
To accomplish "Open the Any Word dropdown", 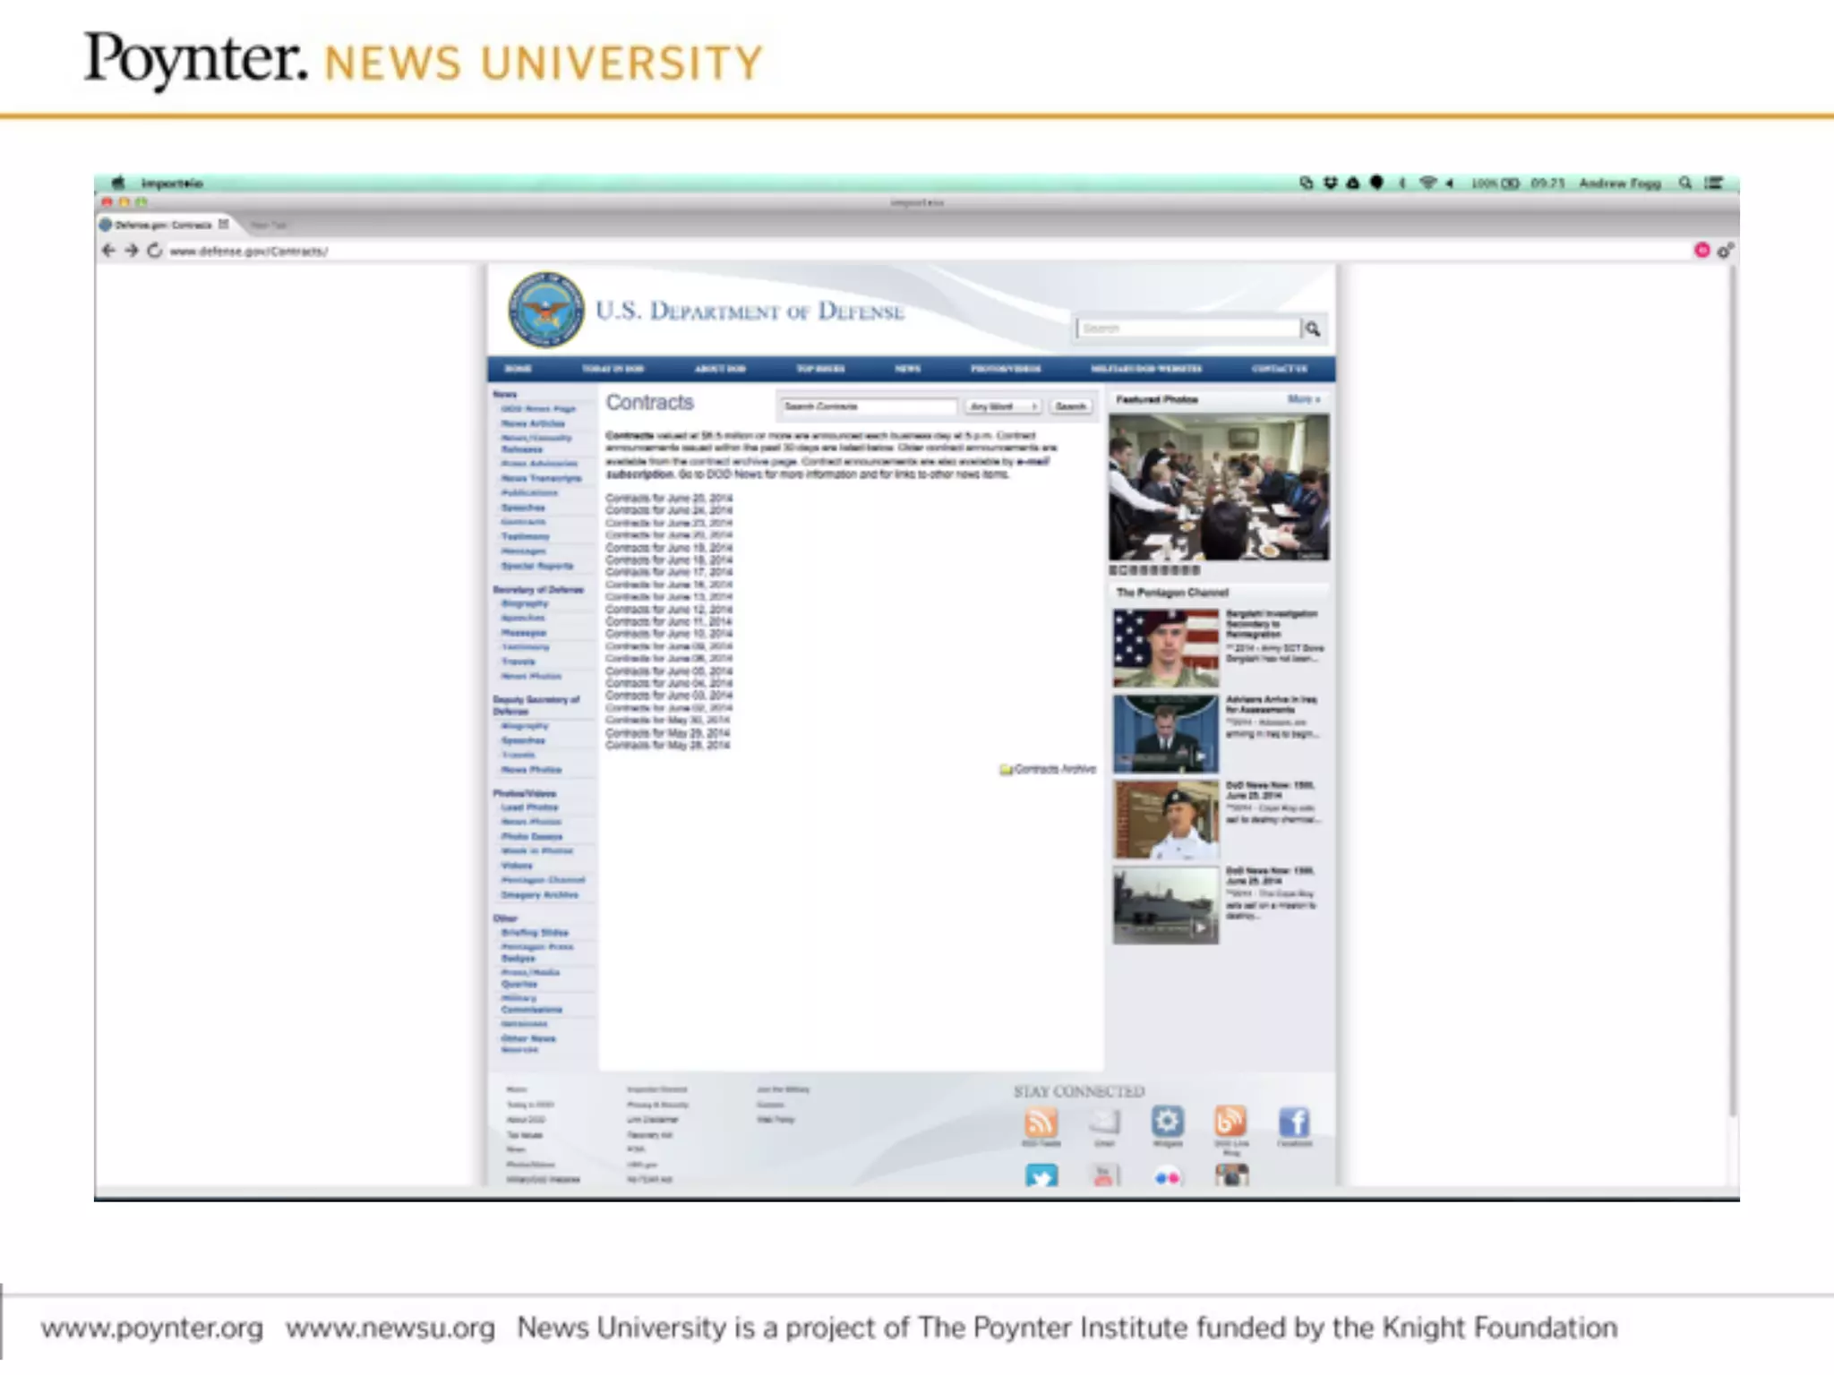I will pos(1002,406).
